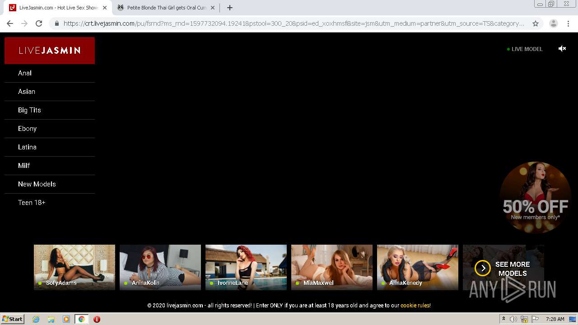Screen dimensions: 578x325
Task: Open the Chrome profile avatar
Action: coord(553,23)
